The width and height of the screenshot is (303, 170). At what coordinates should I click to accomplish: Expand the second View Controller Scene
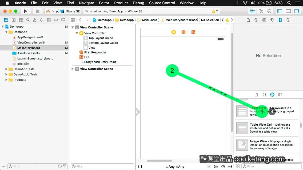pos(73,69)
